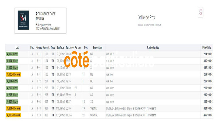The image size is (218, 122).
Task: Click the Surface column header
Action: tap(60, 47)
